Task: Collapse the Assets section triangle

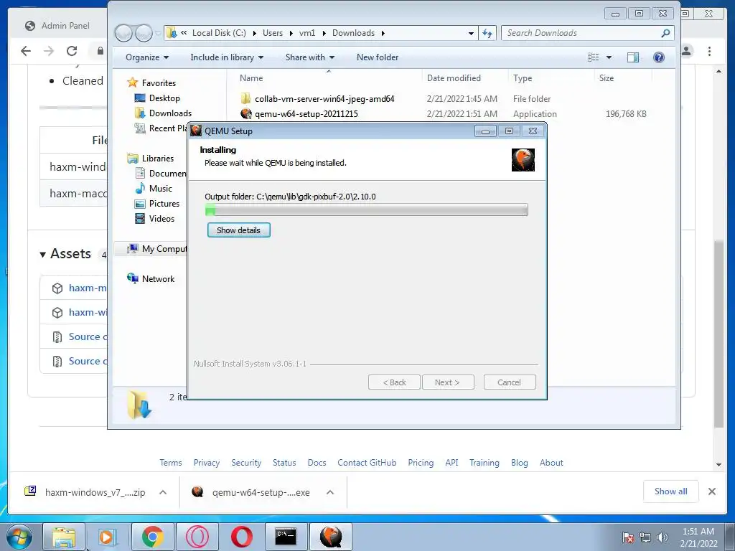Action: (x=42, y=255)
